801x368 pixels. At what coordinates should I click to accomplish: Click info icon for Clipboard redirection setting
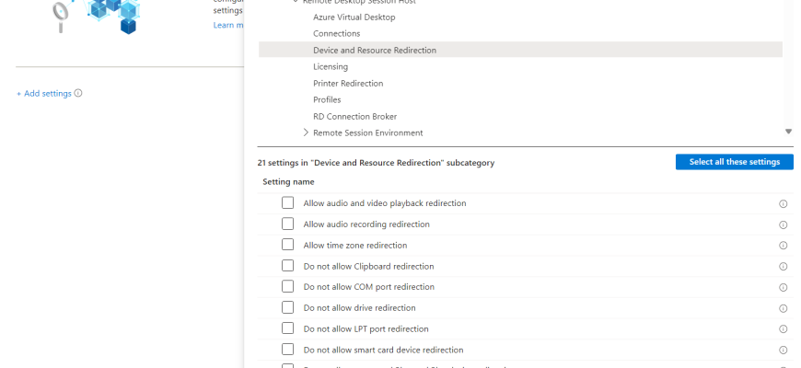(x=784, y=267)
